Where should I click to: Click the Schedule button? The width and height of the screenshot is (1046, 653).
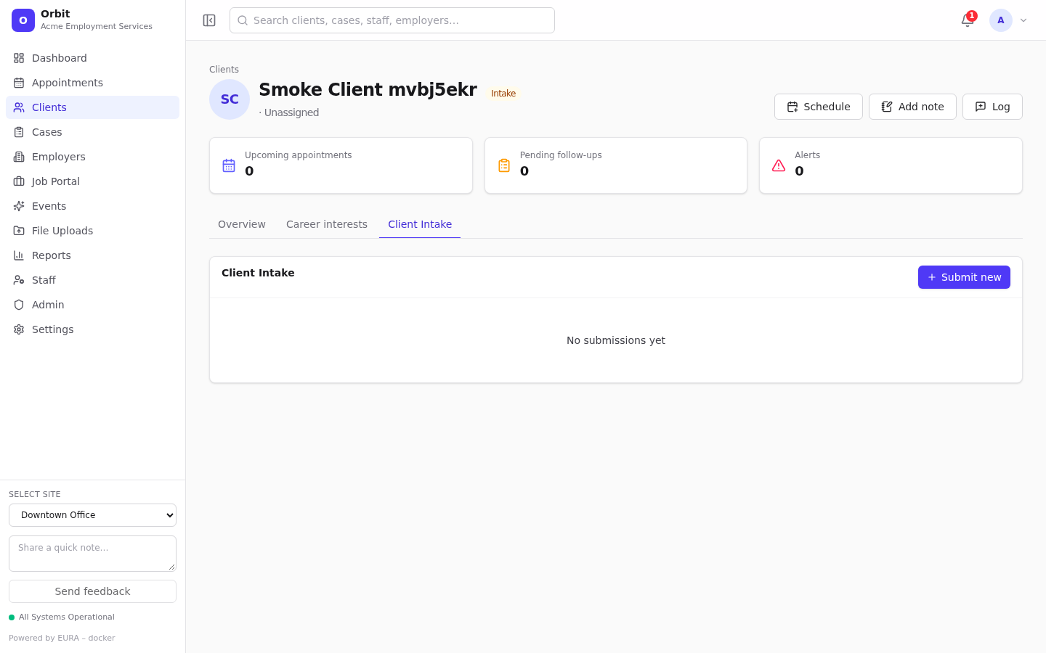[x=819, y=107]
